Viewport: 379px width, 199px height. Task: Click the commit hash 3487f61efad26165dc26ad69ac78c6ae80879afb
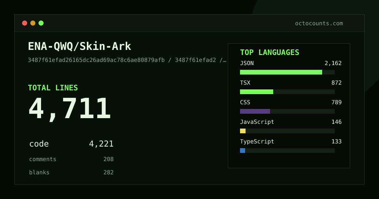click(96, 60)
